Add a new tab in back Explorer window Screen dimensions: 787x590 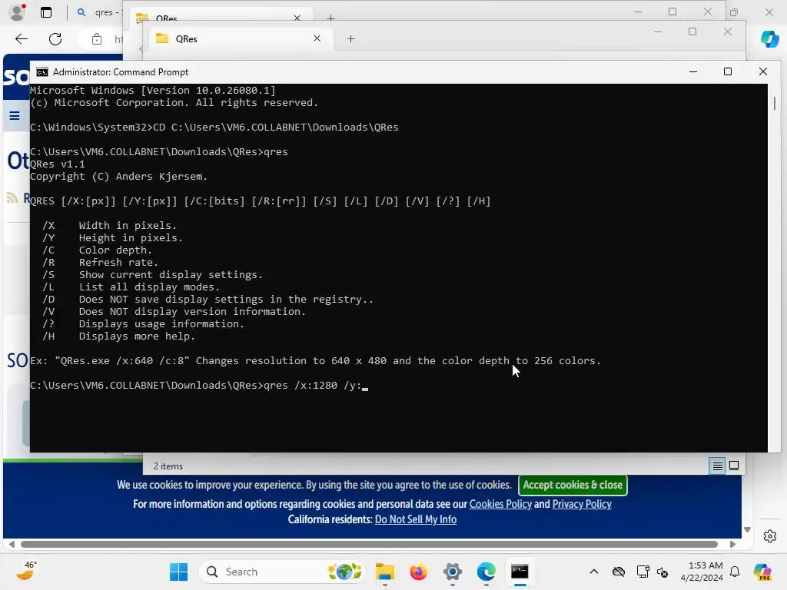330,18
